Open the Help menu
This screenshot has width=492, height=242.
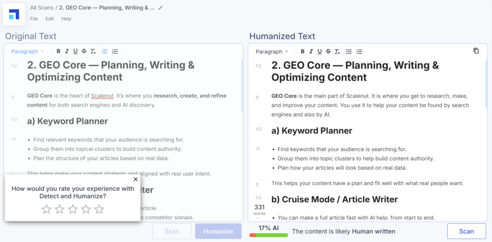click(x=66, y=19)
